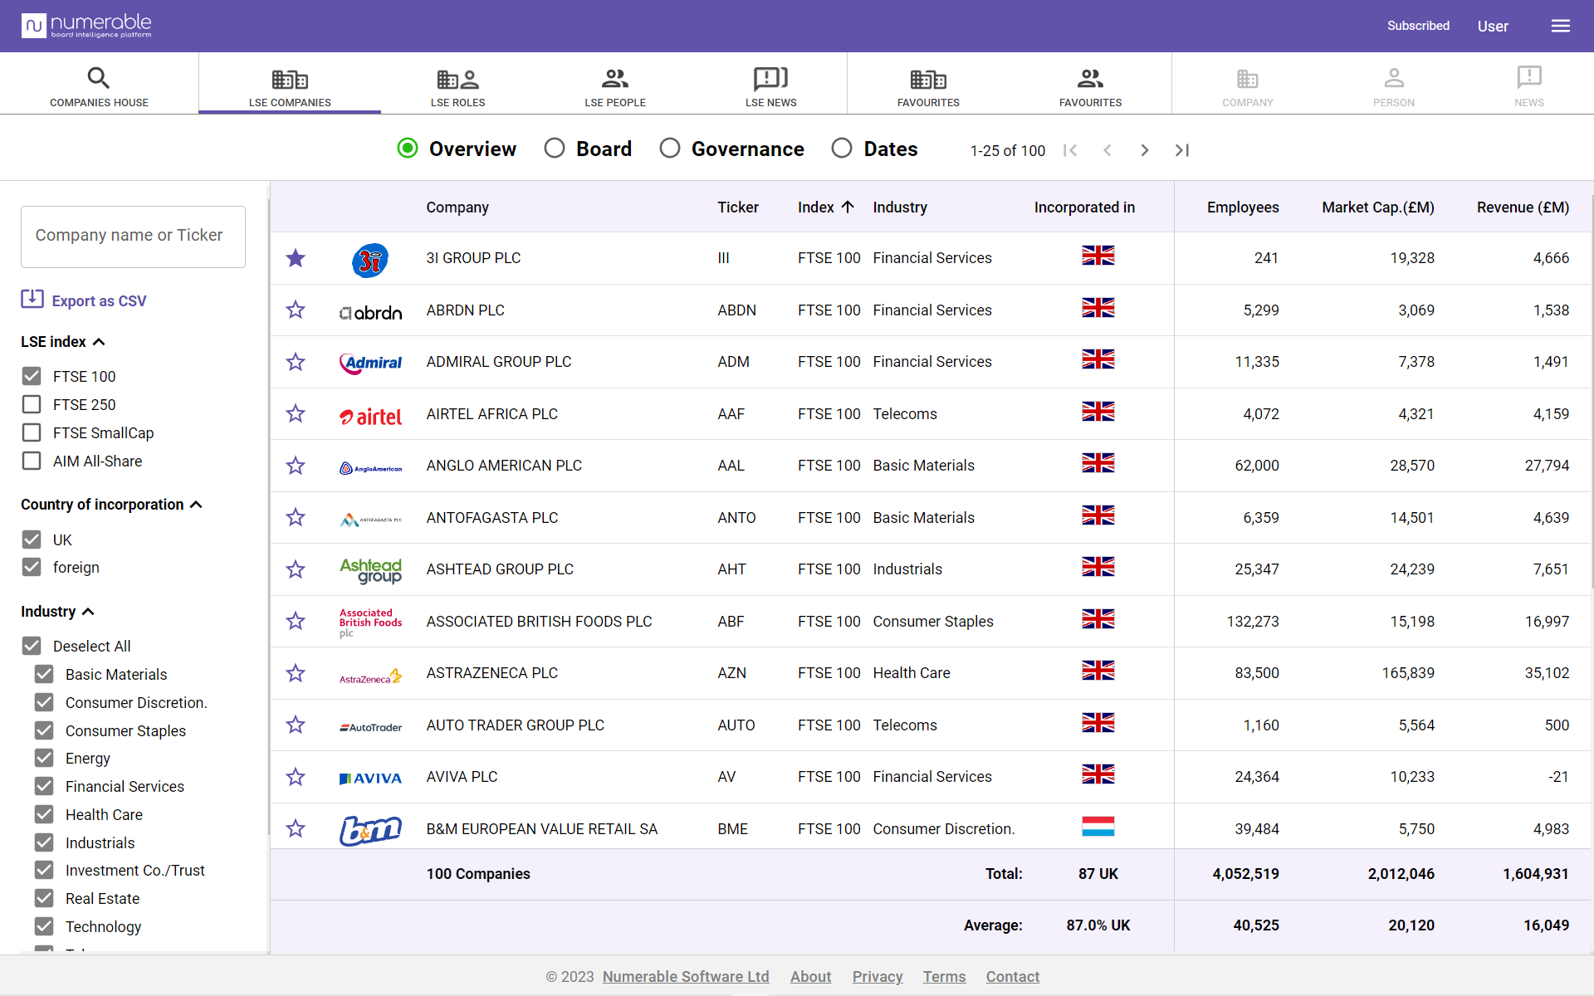The width and height of the screenshot is (1594, 996).
Task: Toggle the Deselect All industry checkbox
Action: [x=32, y=647]
